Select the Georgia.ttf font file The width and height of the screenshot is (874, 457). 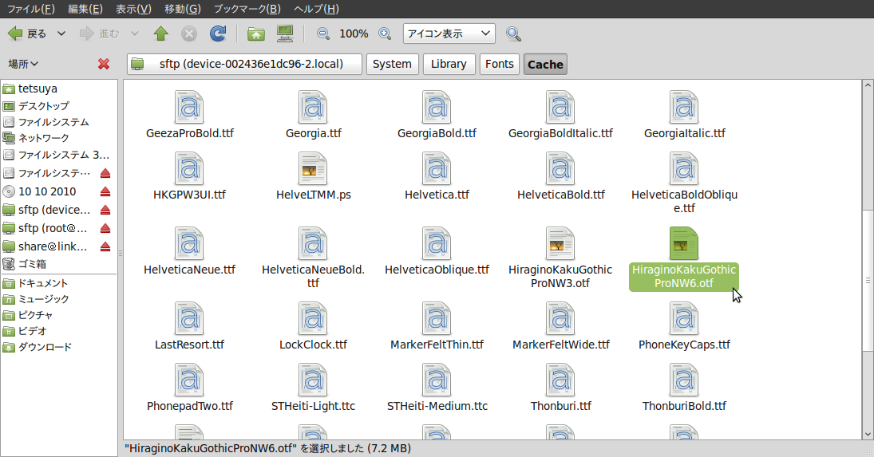[x=313, y=115]
